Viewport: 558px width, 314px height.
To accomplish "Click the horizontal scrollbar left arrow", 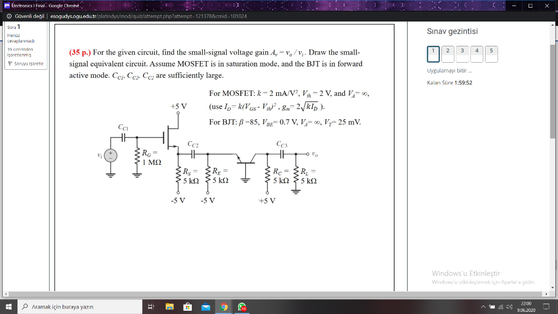I will coord(5,294).
